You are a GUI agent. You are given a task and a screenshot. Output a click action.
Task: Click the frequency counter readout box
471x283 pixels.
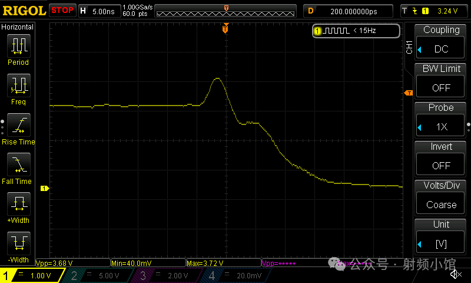[x=356, y=31]
